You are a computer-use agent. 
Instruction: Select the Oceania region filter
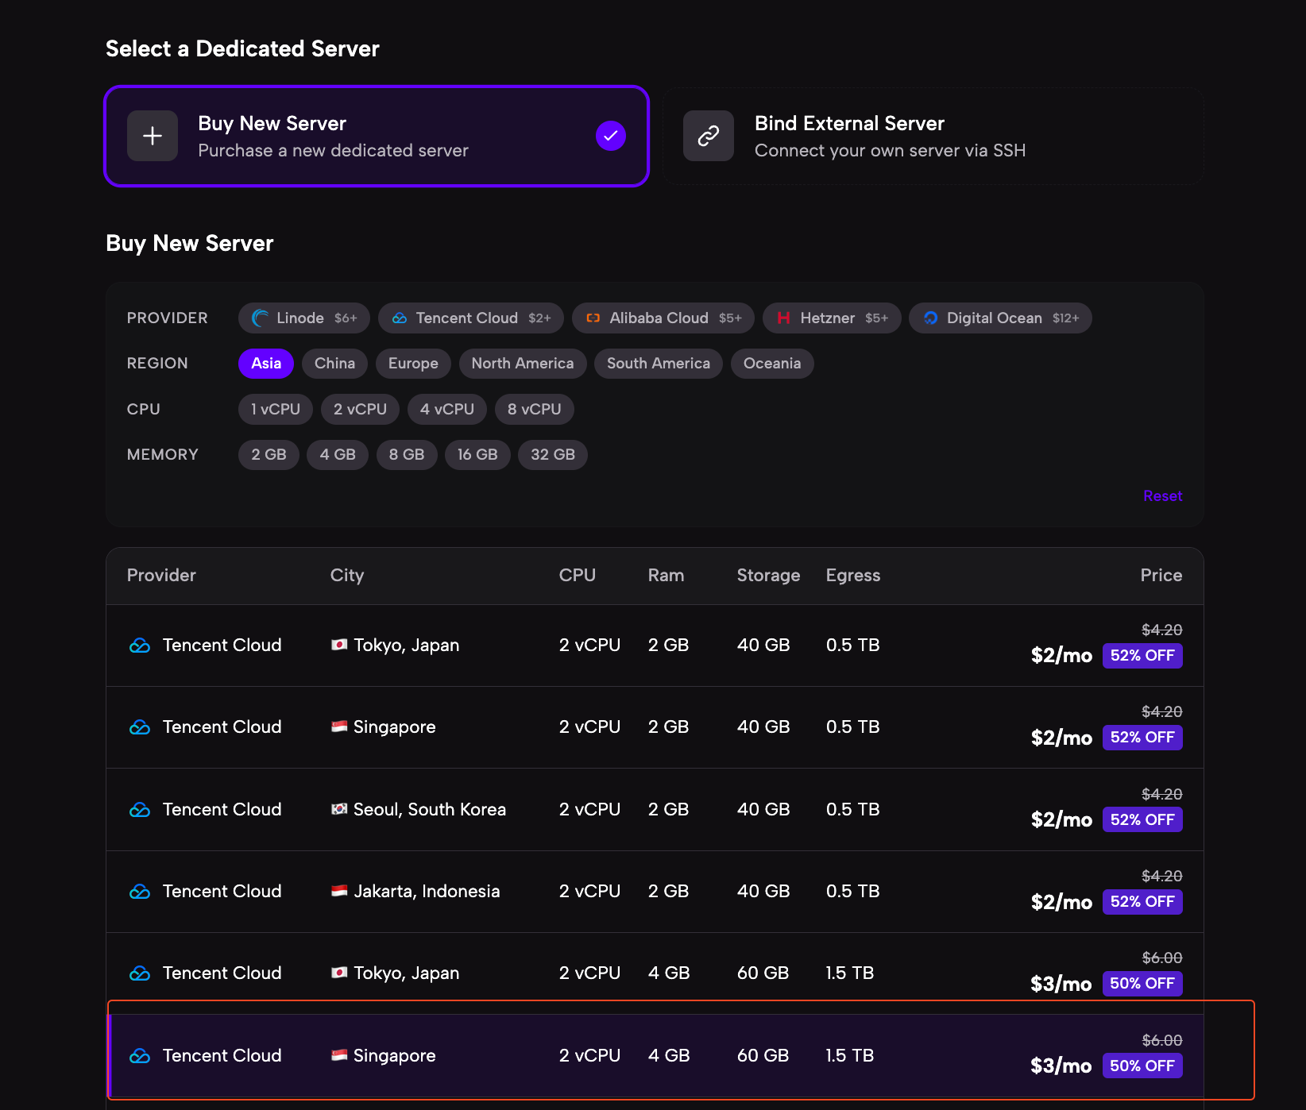click(771, 364)
